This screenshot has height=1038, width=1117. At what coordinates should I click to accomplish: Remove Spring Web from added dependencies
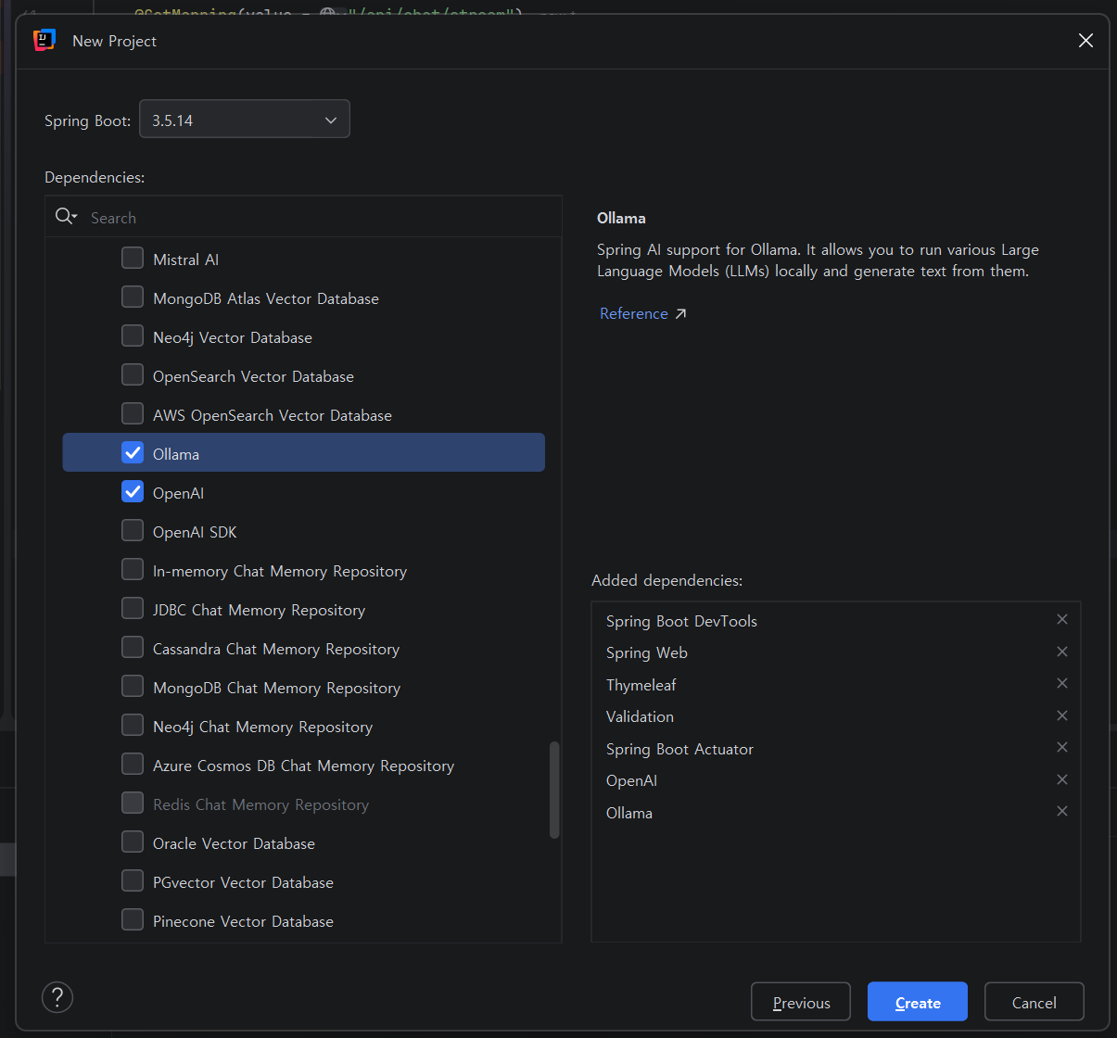[x=1062, y=652]
